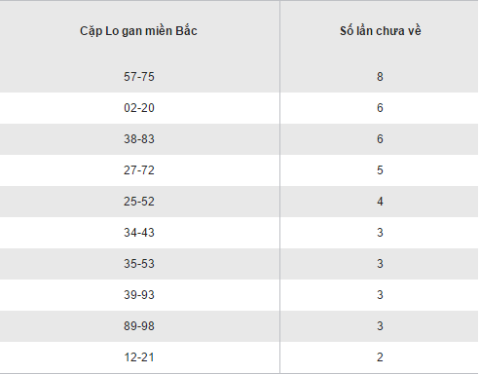Select the 89-98 pair cell
Screen dimensions: 480x374
(139, 326)
